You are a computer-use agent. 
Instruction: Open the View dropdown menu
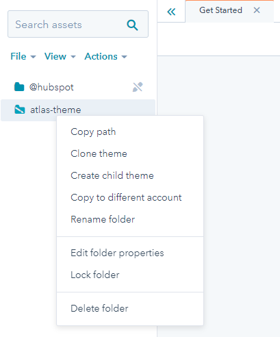click(60, 56)
